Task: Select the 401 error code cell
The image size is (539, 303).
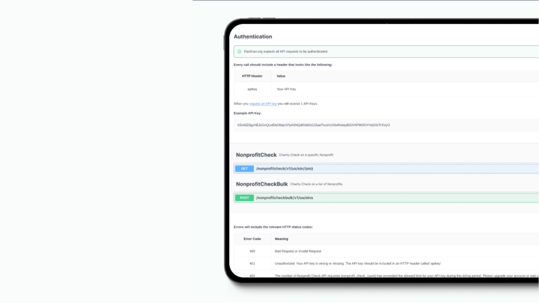Action: 252,263
